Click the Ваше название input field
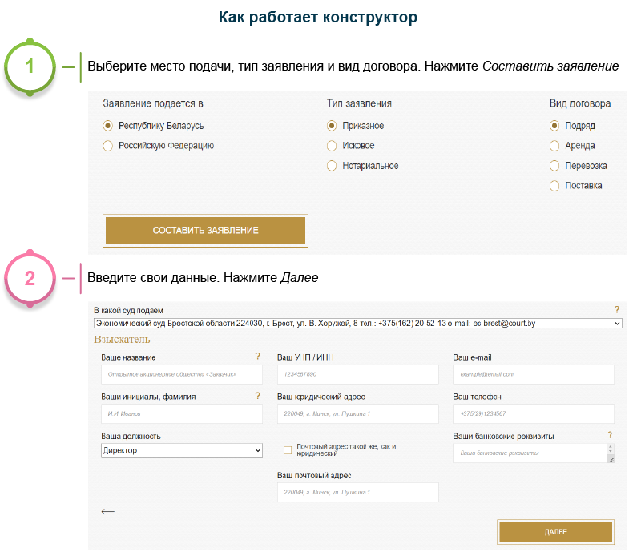This screenshot has height=552, width=637. click(x=182, y=374)
